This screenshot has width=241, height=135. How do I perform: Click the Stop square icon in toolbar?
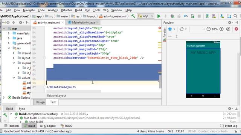tap(199, 16)
